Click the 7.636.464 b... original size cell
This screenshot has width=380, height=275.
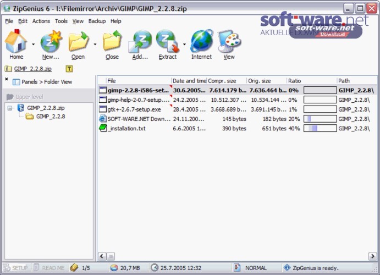pyautogui.click(x=268, y=90)
